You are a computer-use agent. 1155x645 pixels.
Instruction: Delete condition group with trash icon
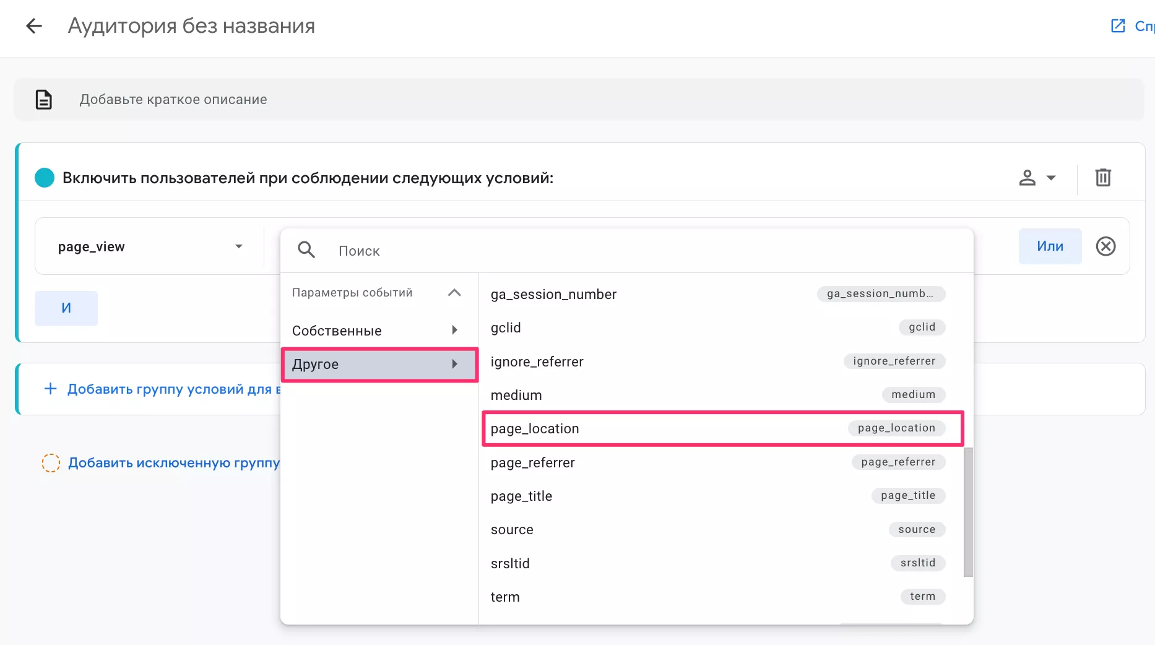point(1103,178)
